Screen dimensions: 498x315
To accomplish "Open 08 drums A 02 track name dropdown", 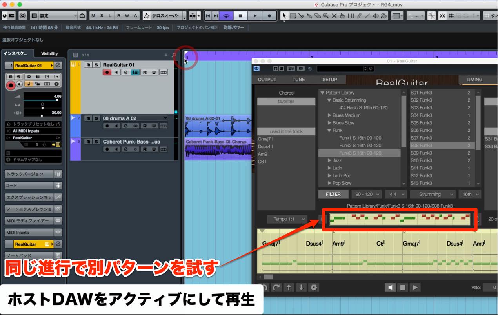I will 165,118.
